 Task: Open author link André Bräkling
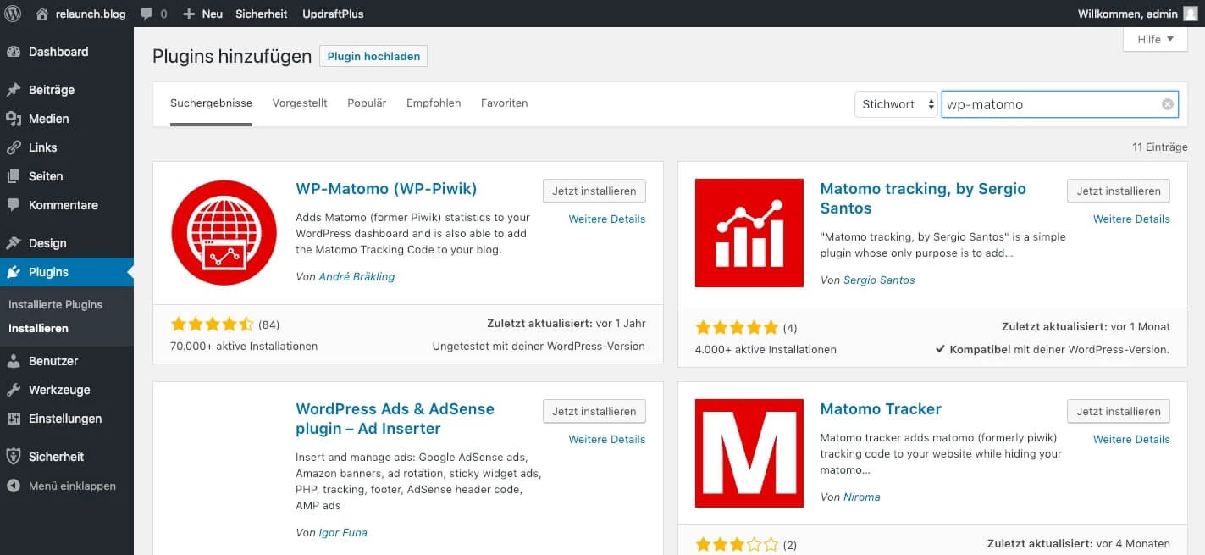pos(357,276)
